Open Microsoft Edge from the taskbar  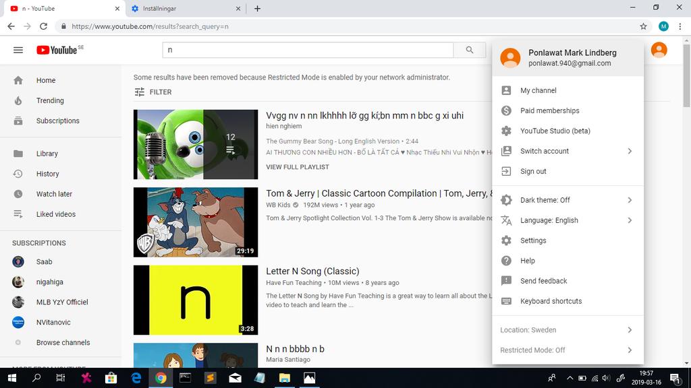[x=136, y=378]
